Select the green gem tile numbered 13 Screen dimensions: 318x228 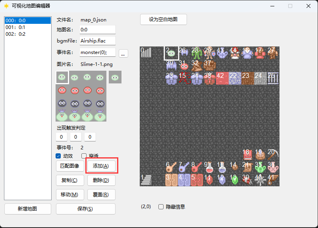click(x=235, y=180)
